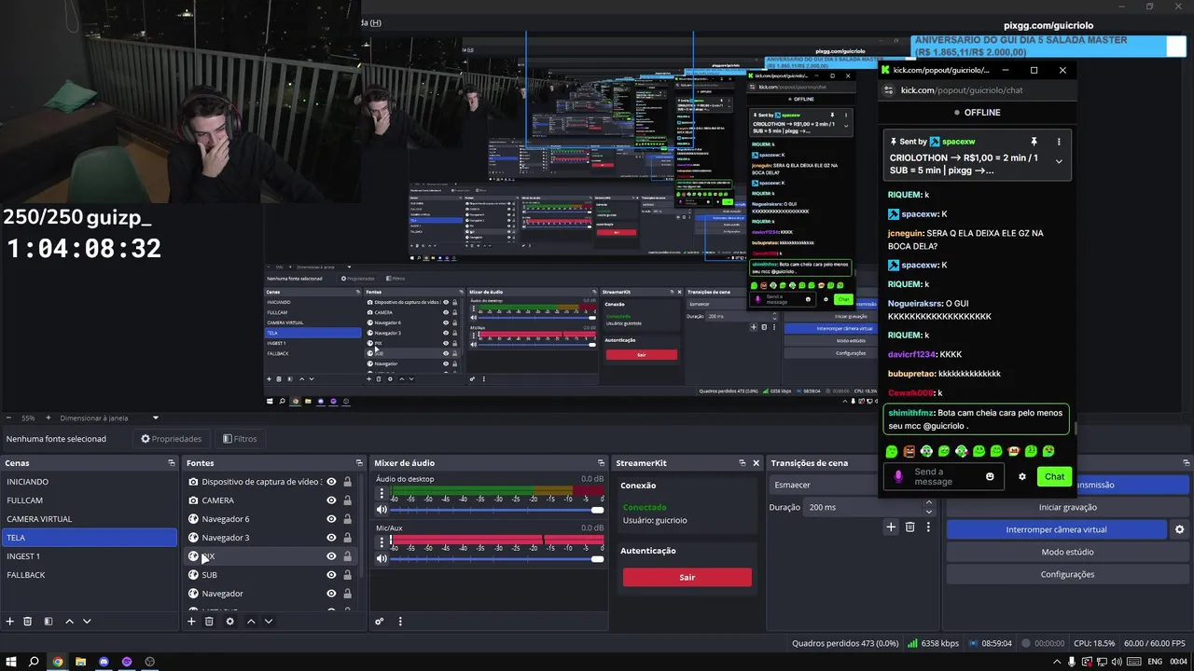Move source up in Fontes toolbar

coord(250,622)
